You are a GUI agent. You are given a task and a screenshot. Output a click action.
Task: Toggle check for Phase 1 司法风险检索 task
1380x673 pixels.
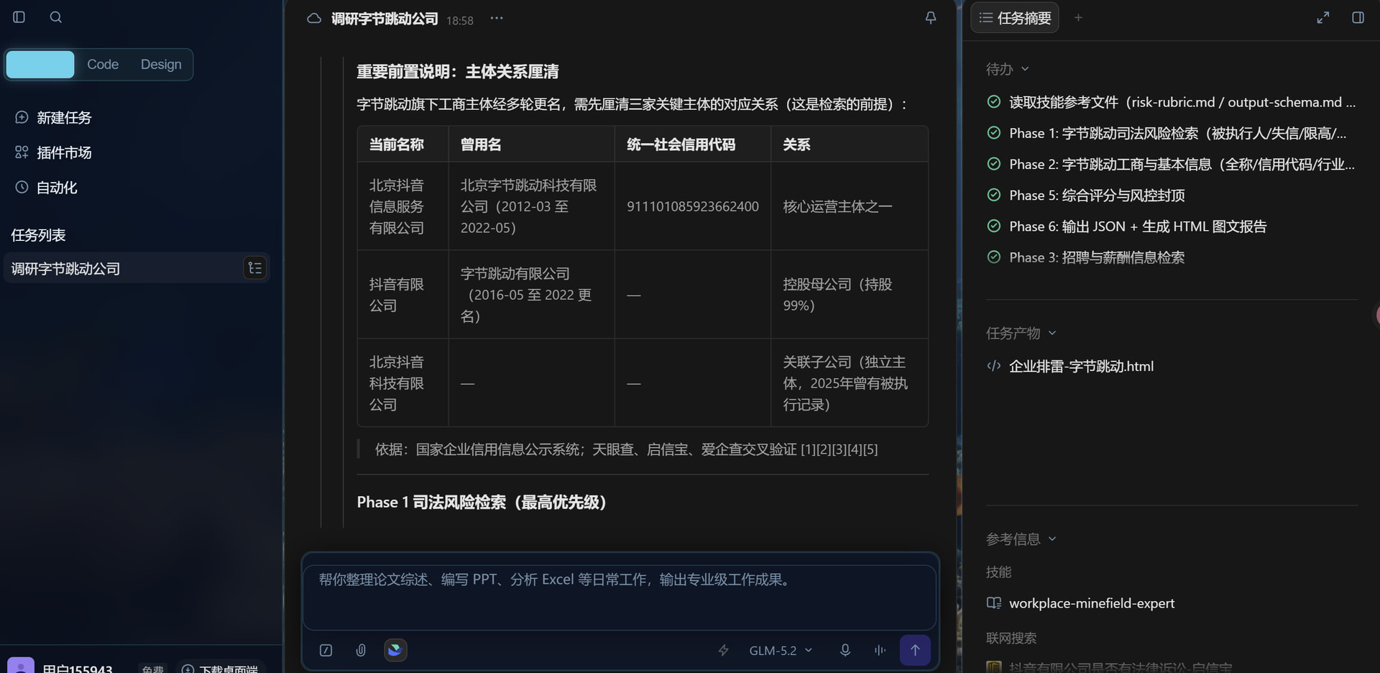click(994, 133)
